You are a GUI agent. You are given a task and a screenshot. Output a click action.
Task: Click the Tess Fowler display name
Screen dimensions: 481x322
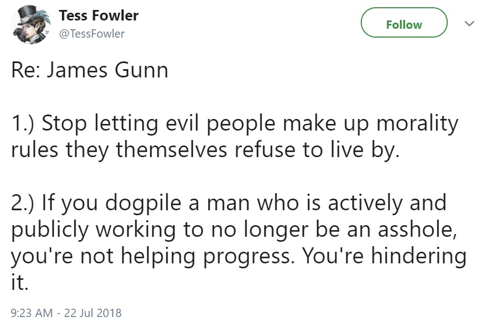point(99,15)
